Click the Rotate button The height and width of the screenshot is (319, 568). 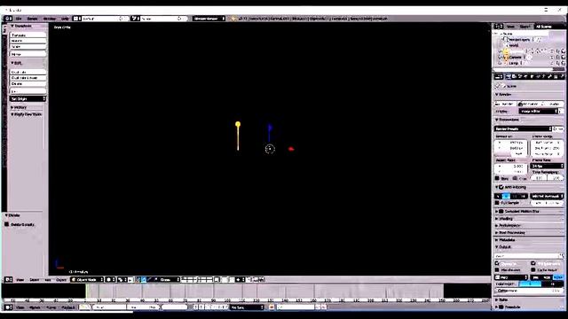point(28,41)
